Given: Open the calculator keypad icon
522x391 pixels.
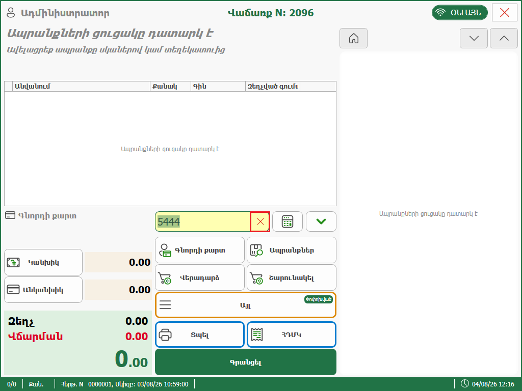Looking at the screenshot, I should [288, 221].
